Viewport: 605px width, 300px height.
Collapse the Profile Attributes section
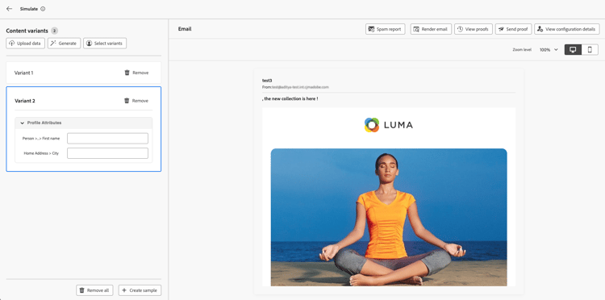pos(22,123)
